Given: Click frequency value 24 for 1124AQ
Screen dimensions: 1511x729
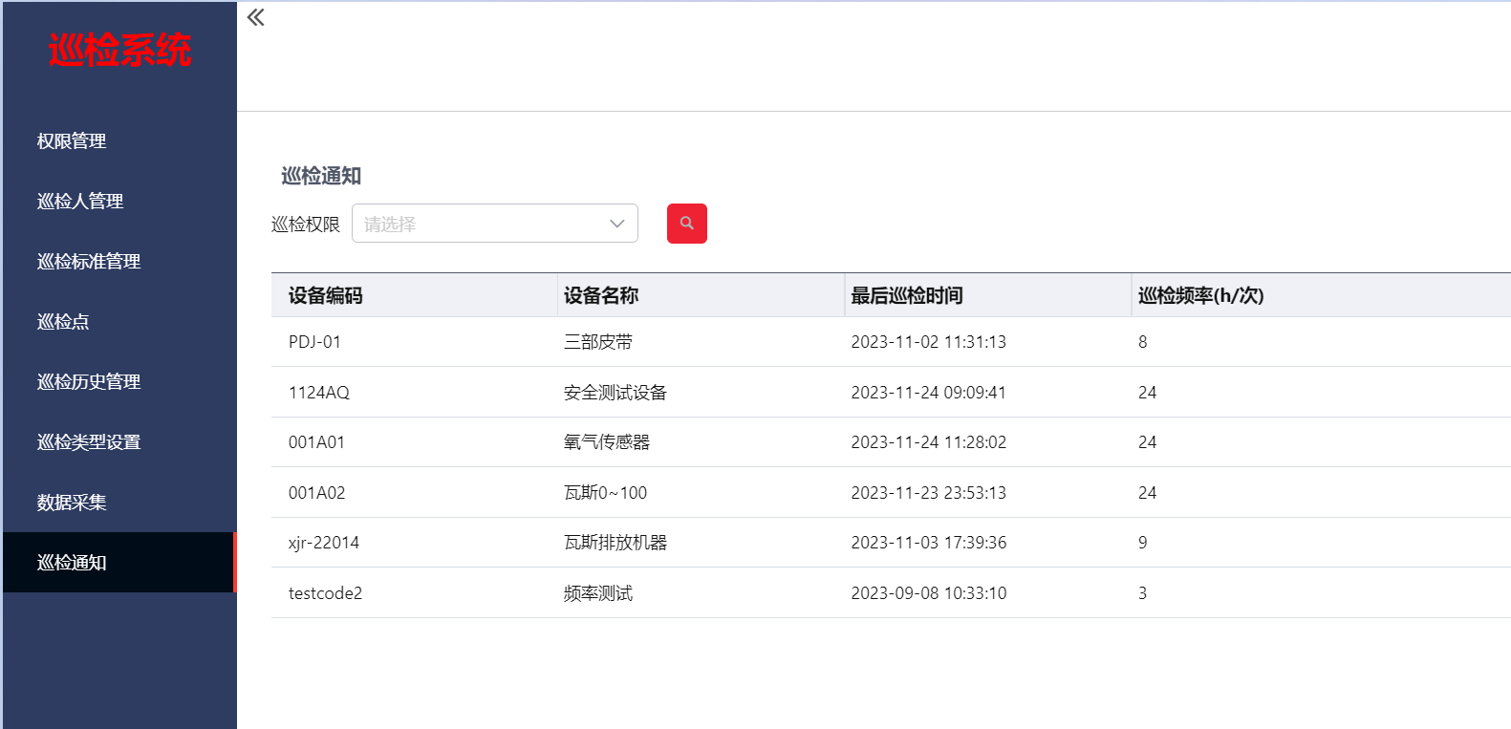Looking at the screenshot, I should [x=1148, y=393].
